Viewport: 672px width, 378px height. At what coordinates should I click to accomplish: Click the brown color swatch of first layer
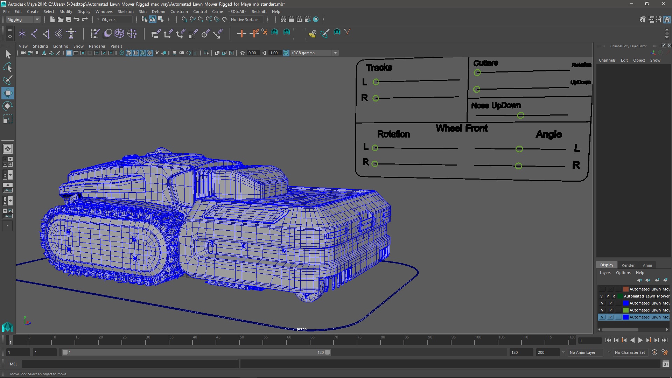[625, 289]
